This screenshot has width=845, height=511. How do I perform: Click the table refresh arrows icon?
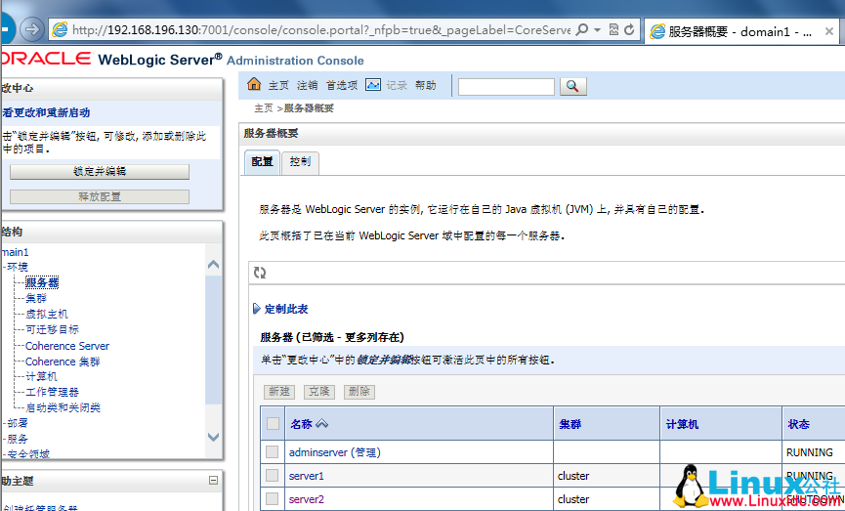pos(260,273)
